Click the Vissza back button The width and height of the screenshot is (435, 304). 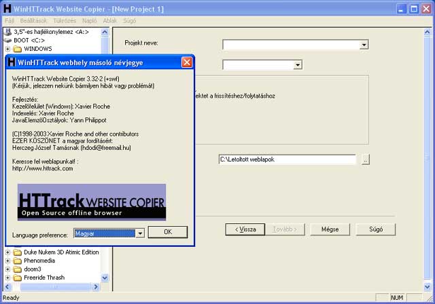(245, 229)
